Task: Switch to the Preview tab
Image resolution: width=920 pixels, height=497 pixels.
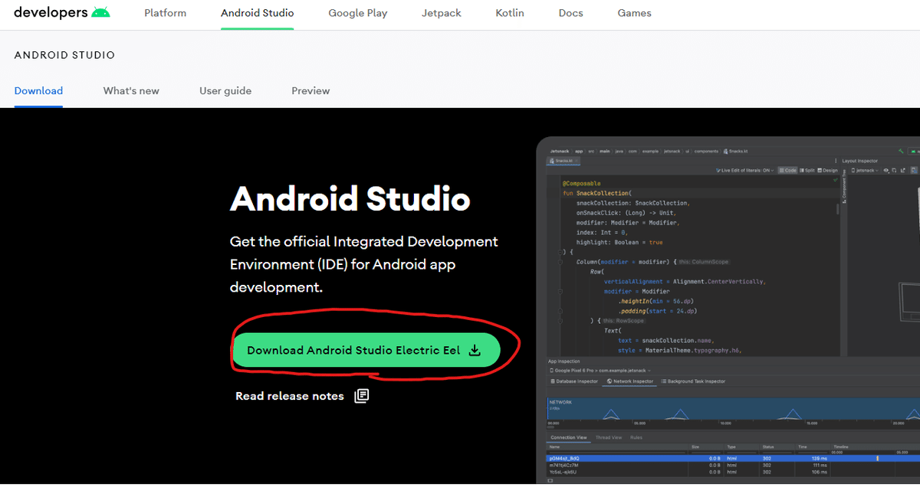Action: click(x=310, y=90)
